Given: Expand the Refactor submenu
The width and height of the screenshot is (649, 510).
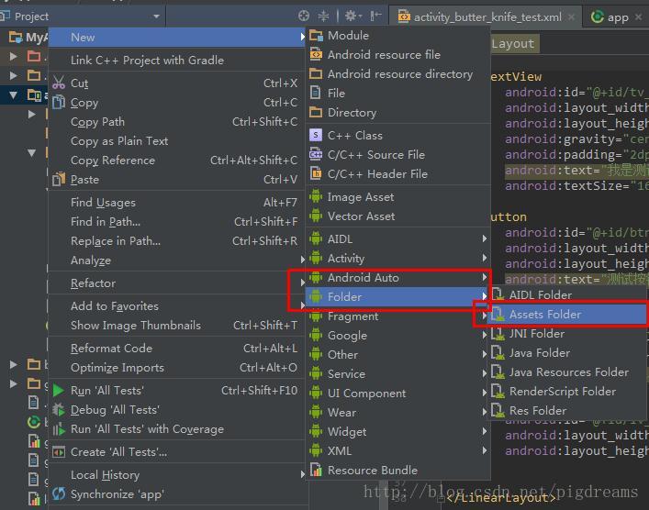Looking at the screenshot, I should [177, 283].
